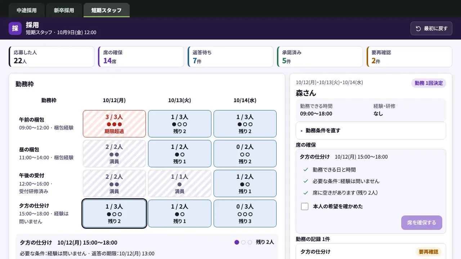461x259 pixels.
Task: Check the 本人の希望を確かめた checkbox
Action: click(x=305, y=206)
